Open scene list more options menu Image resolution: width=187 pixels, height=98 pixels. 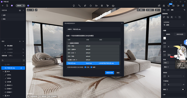tap(23, 10)
